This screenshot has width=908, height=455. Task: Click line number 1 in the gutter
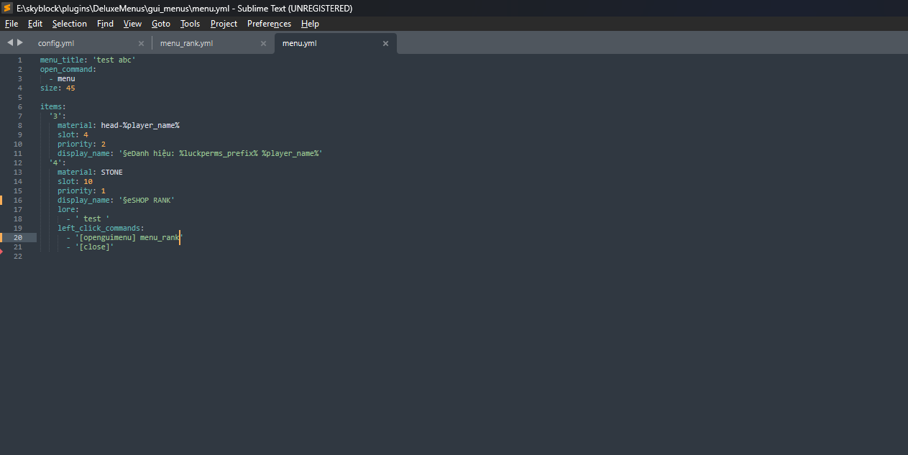pyautogui.click(x=19, y=60)
